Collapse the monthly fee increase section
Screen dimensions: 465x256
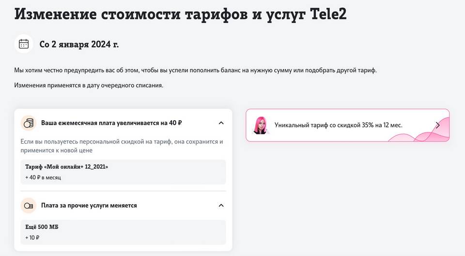[221, 123]
